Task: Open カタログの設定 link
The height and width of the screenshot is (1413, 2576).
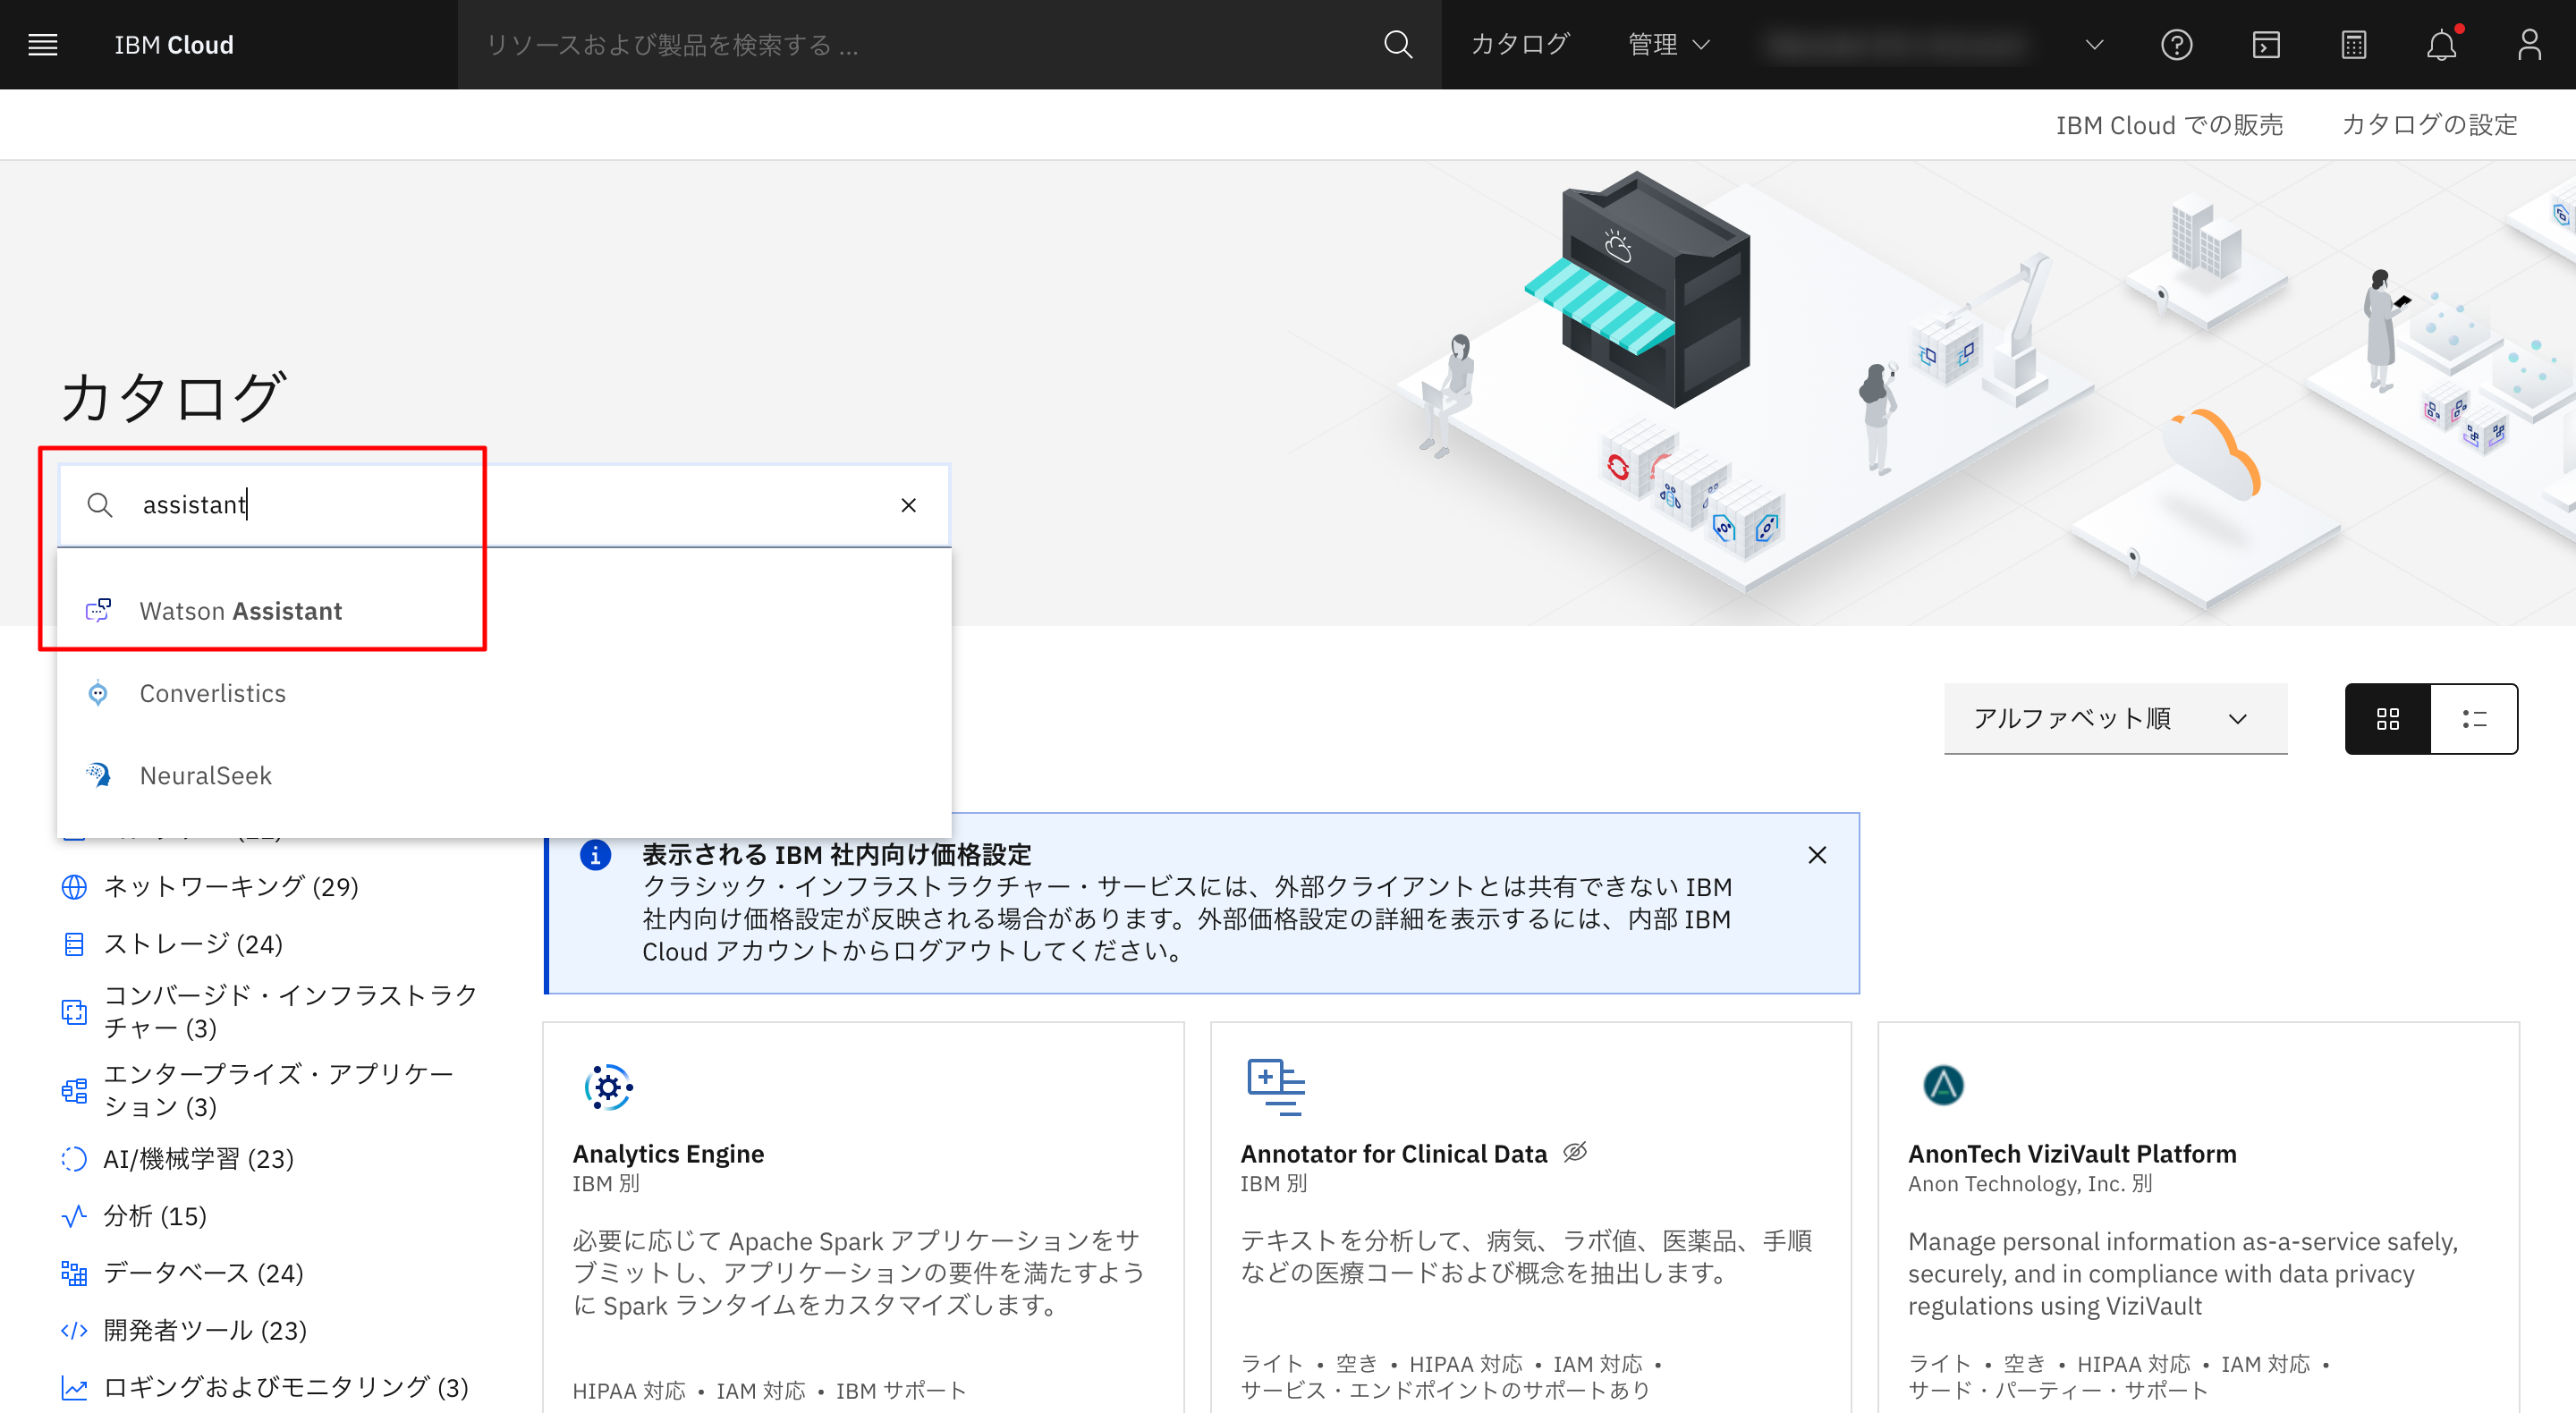Action: click(2429, 125)
